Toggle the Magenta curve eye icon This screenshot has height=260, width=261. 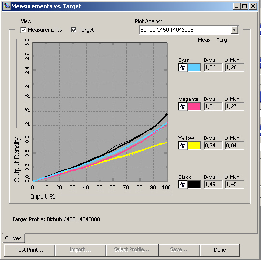point(183,106)
